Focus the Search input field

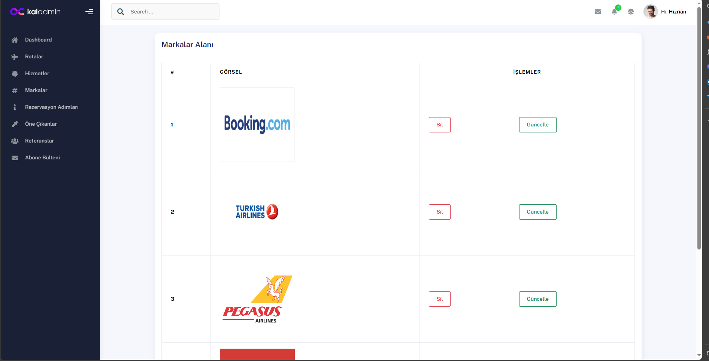[x=172, y=12]
